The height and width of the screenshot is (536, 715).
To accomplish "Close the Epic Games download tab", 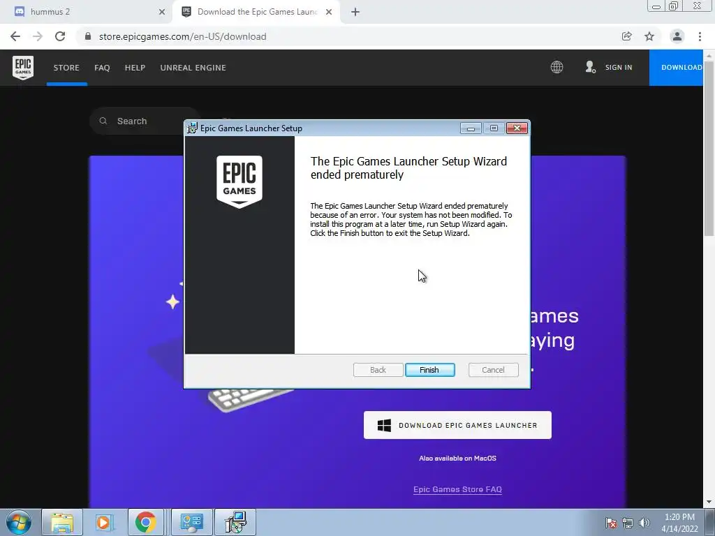I will click(329, 12).
